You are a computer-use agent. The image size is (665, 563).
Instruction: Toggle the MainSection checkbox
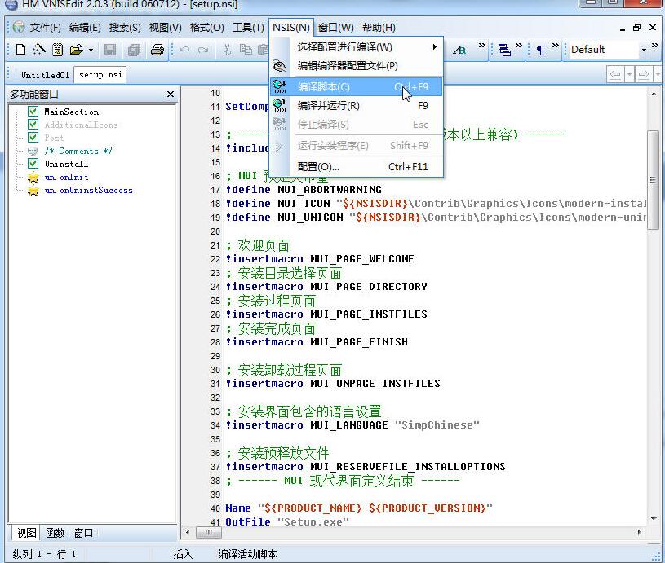(33, 112)
